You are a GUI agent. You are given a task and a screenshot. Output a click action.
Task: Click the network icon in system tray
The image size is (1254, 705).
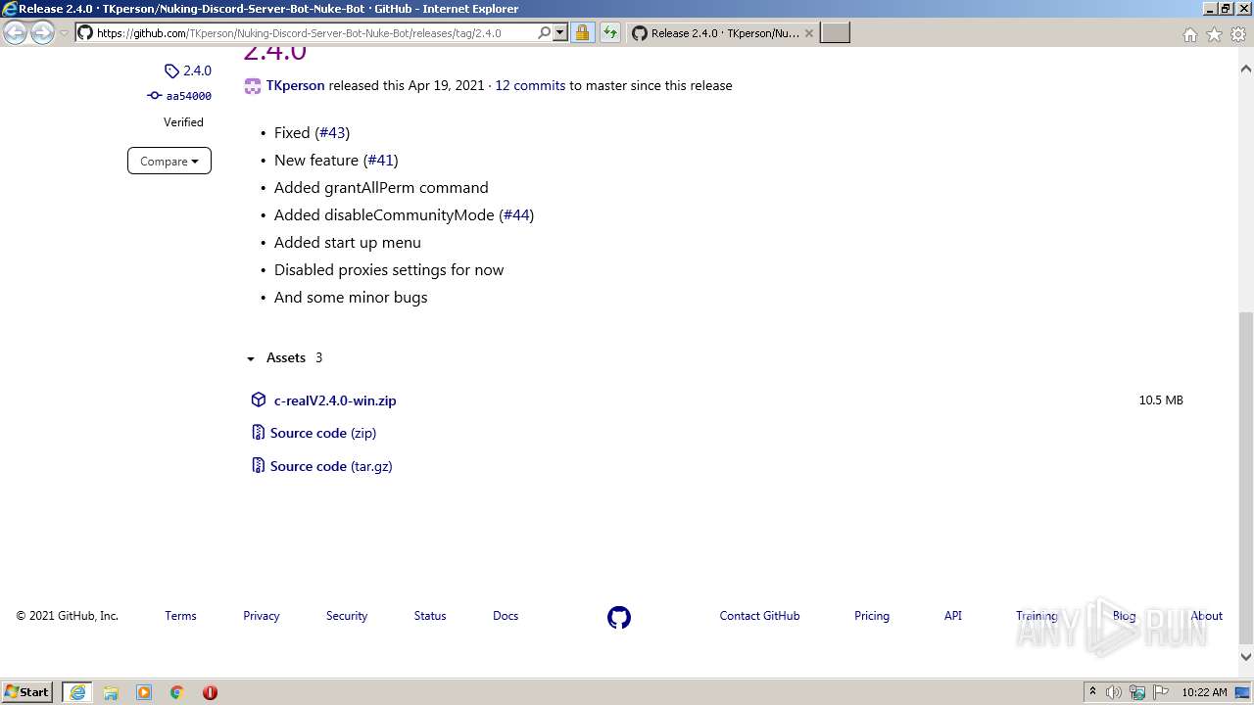1137,692
